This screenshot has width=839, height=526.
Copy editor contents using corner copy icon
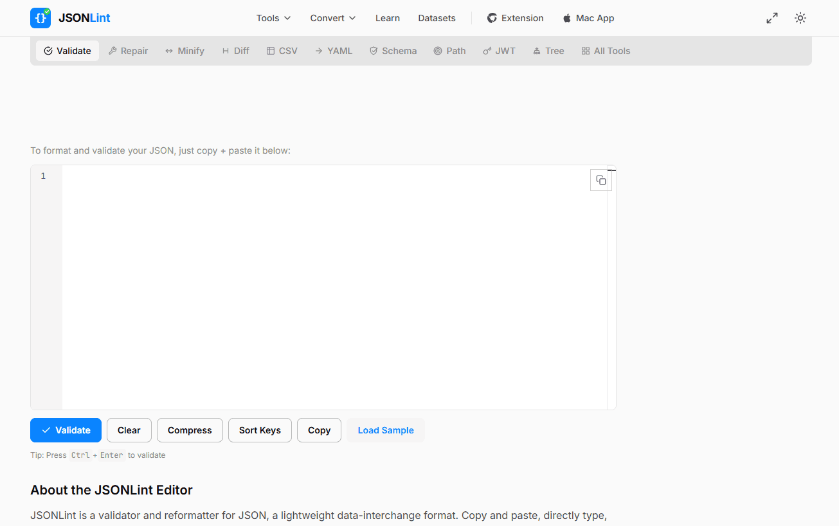point(601,180)
